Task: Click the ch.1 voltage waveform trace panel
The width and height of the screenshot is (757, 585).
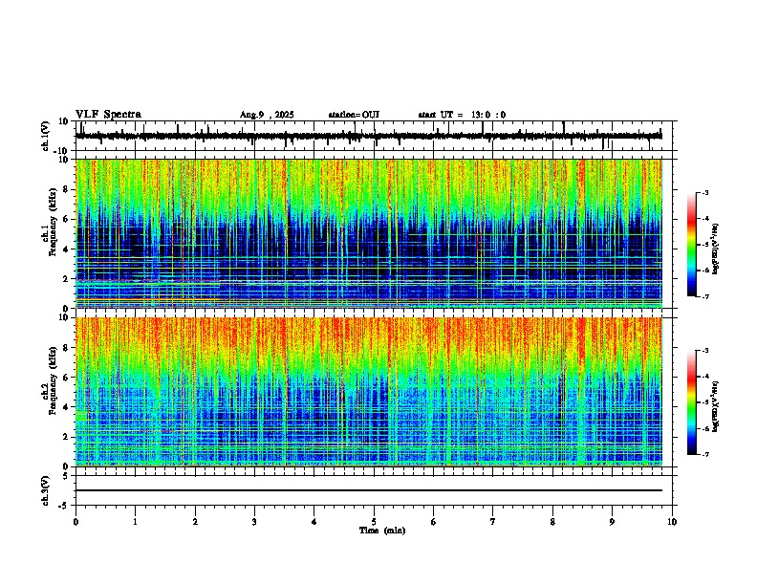Action: point(374,136)
